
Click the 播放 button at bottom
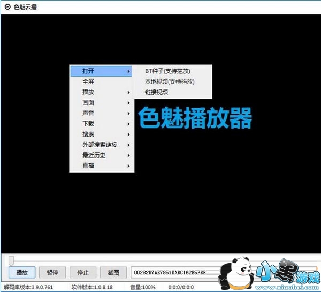(22, 273)
